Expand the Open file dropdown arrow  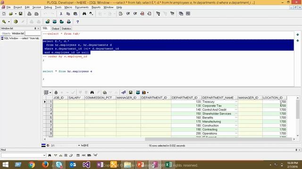coord(16,14)
